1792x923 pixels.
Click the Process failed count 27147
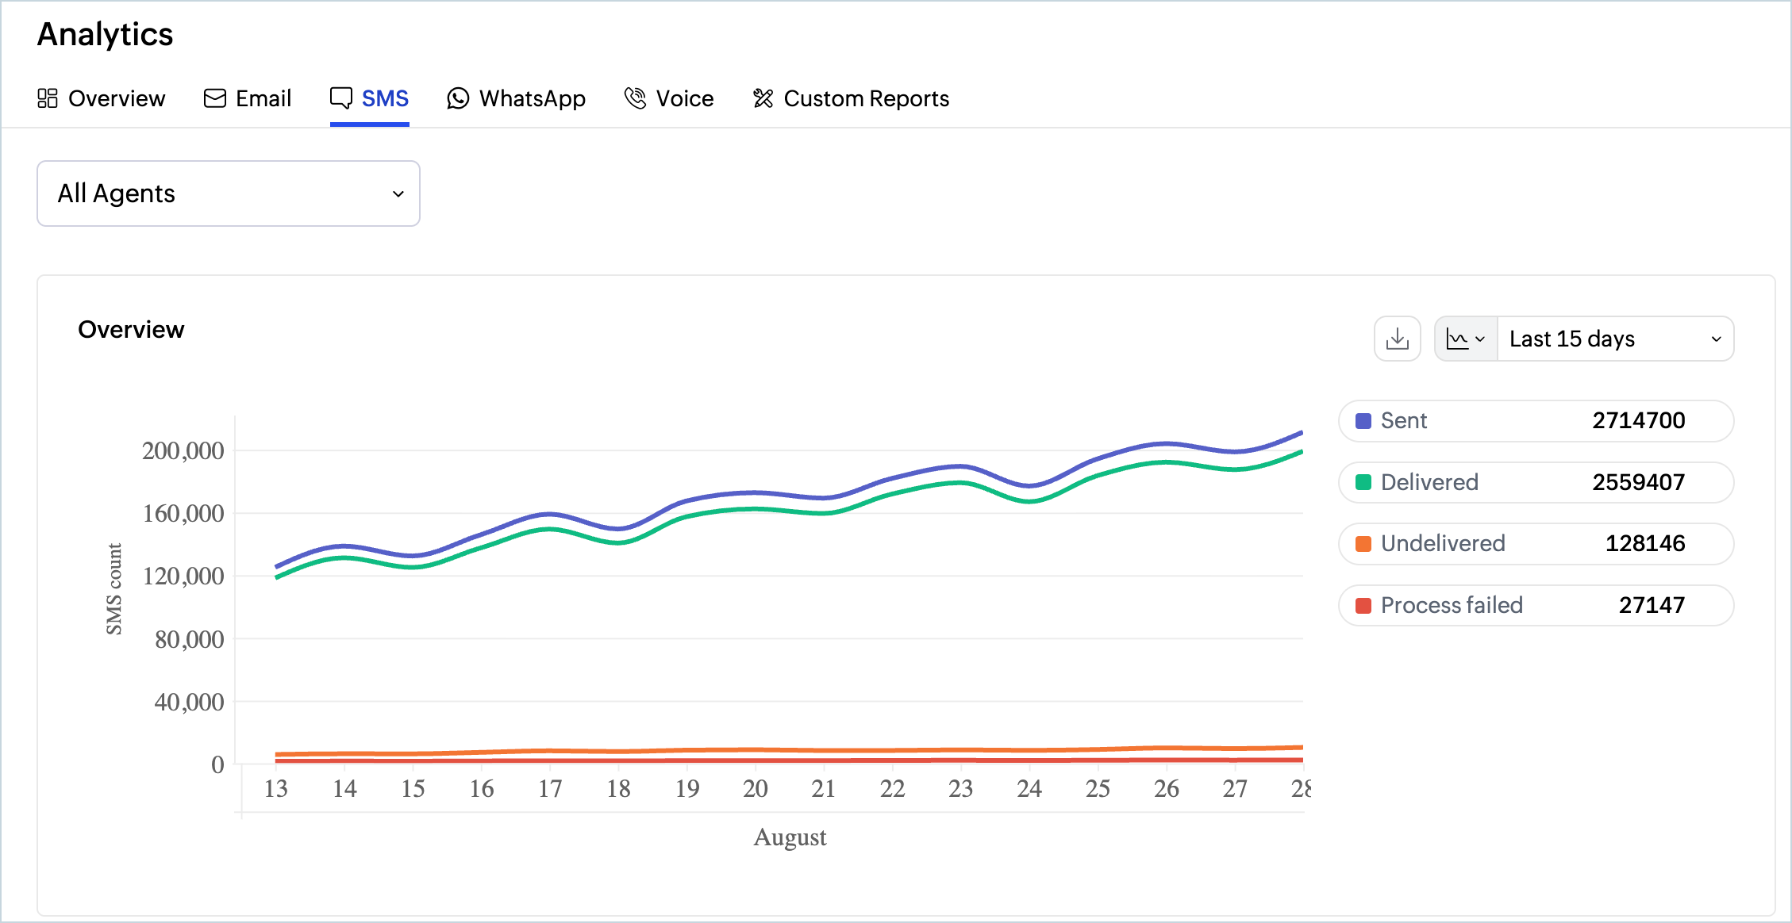point(1652,606)
